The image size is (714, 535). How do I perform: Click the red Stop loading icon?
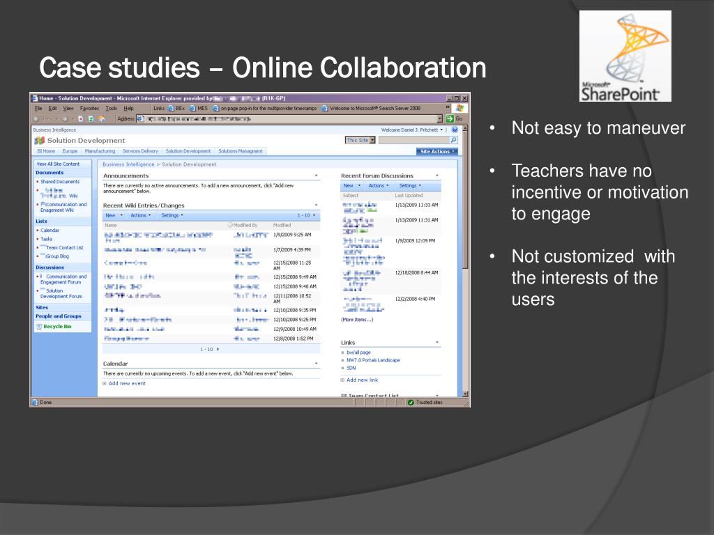[81, 118]
